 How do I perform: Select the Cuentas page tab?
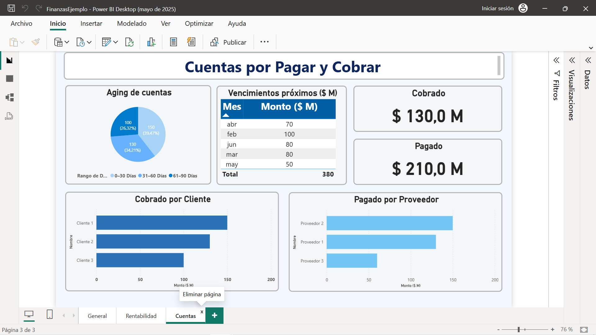[185, 316]
